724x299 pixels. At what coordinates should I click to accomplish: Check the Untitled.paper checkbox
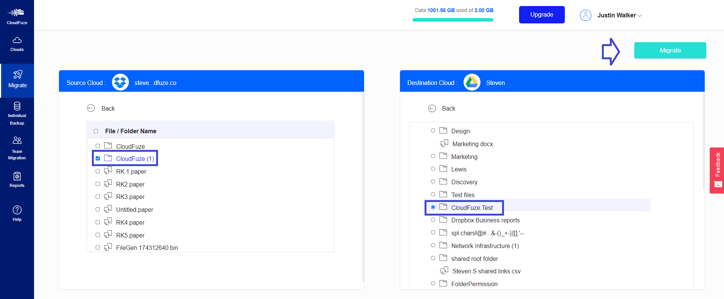click(x=98, y=210)
